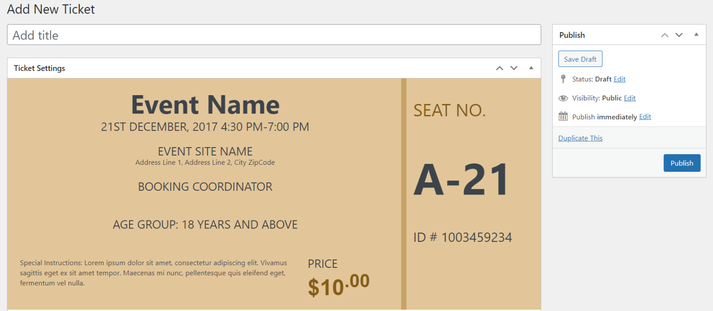Click inside the Add title field
The width and height of the screenshot is (713, 311).
274,35
